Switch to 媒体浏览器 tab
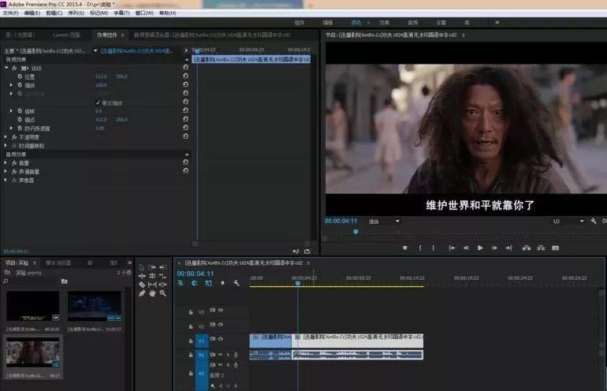The image size is (607, 391). [58, 263]
